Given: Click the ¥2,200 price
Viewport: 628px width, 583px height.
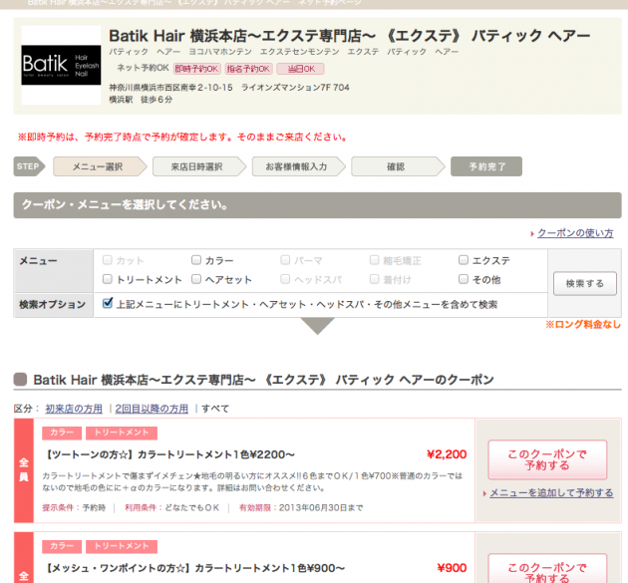Looking at the screenshot, I should coord(447,454).
